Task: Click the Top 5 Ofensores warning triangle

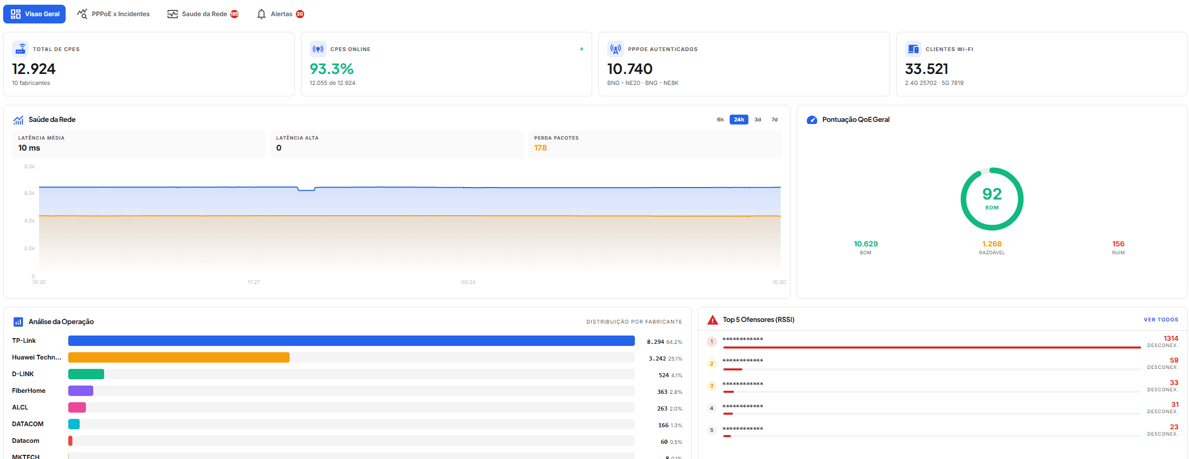Action: (712, 320)
